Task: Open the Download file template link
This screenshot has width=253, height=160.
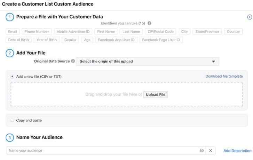Action: click(x=224, y=76)
